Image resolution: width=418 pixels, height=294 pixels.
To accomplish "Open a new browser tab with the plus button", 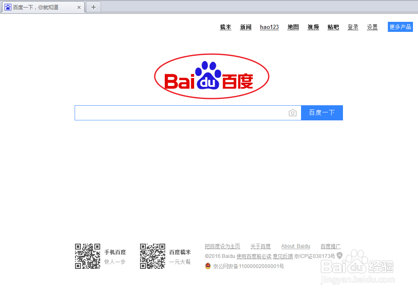I will (x=93, y=7).
